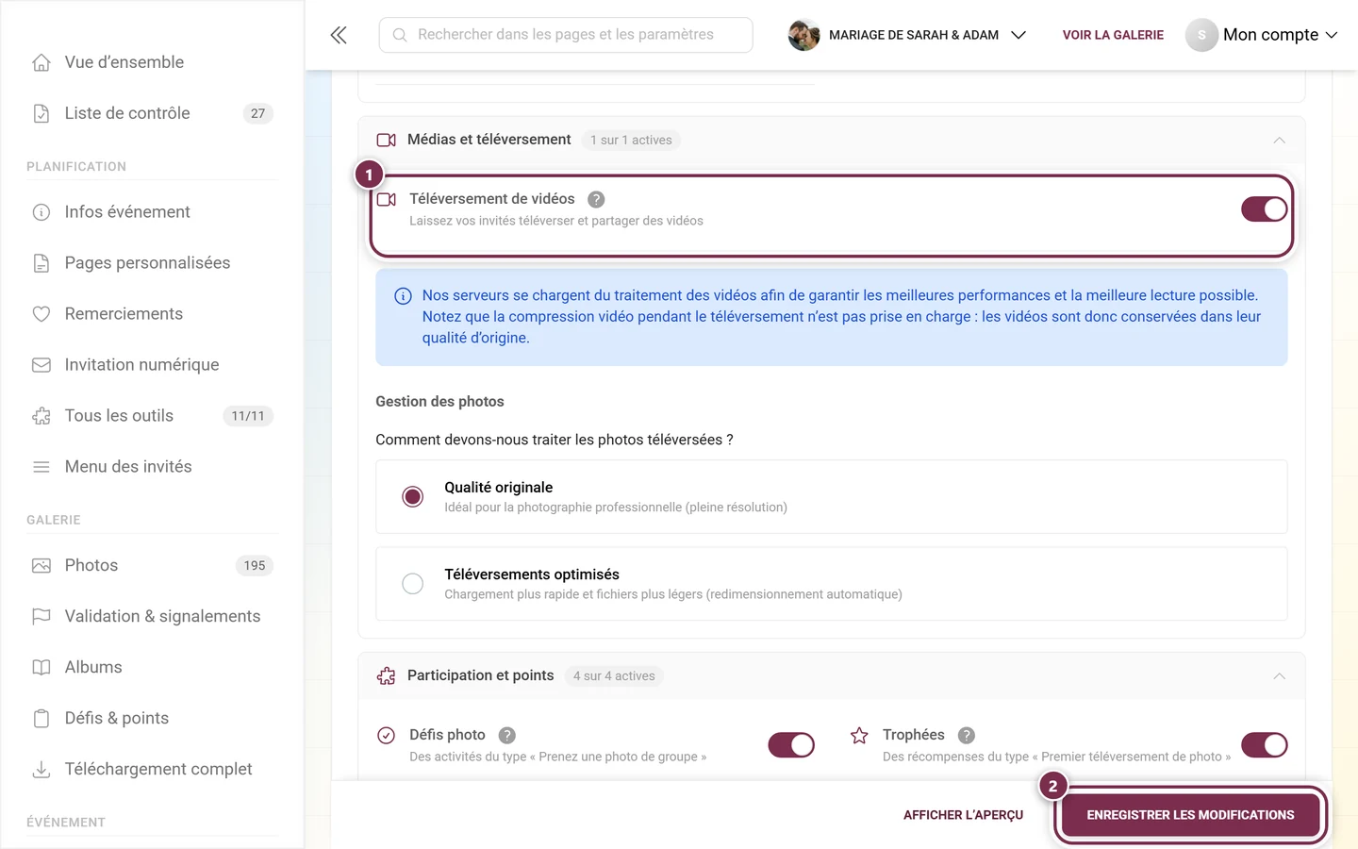
Task: Collapse the Participation et points section chevron
Action: [x=1280, y=675]
